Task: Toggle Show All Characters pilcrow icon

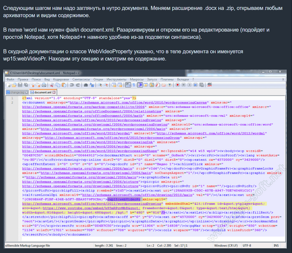Action: (x=133, y=85)
